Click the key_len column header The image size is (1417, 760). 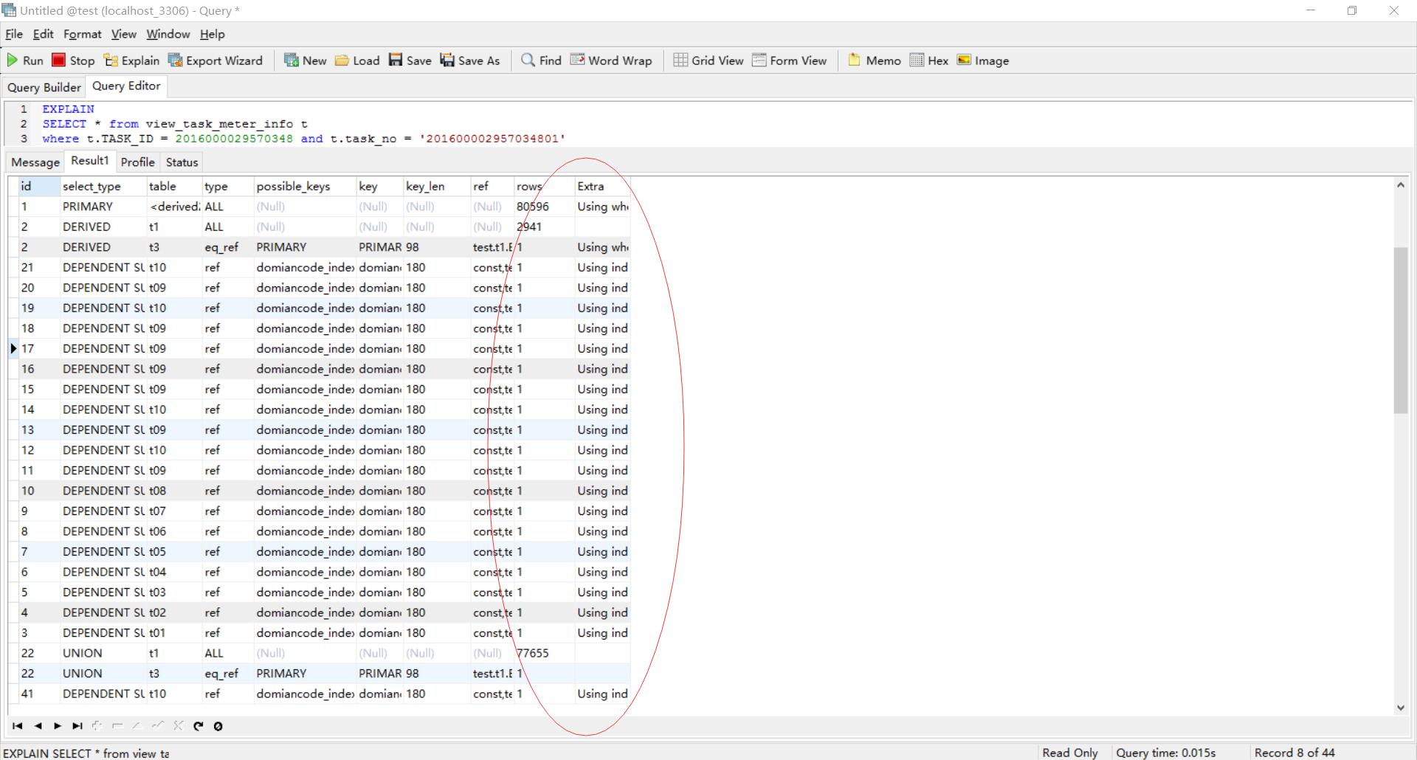[x=437, y=186]
